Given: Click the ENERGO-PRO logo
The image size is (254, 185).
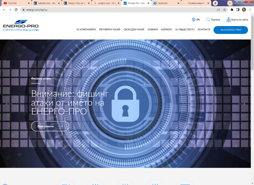Looking at the screenshot, I should click(x=21, y=26).
